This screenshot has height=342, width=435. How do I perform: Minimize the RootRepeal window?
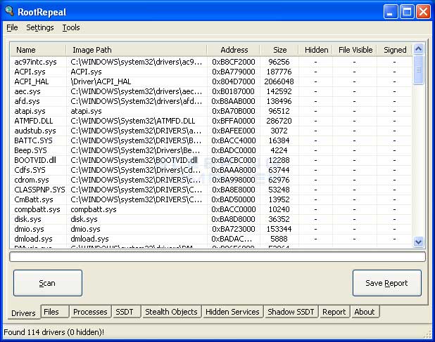coord(391,12)
